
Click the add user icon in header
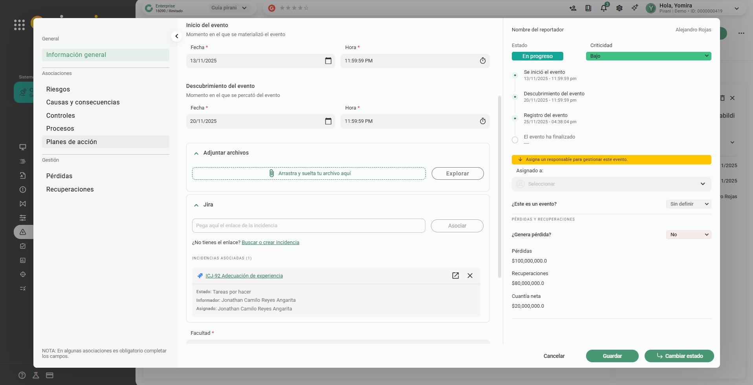573,8
